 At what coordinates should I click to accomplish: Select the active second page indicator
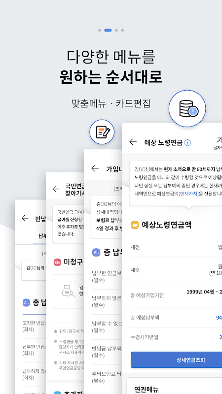(108, 30)
